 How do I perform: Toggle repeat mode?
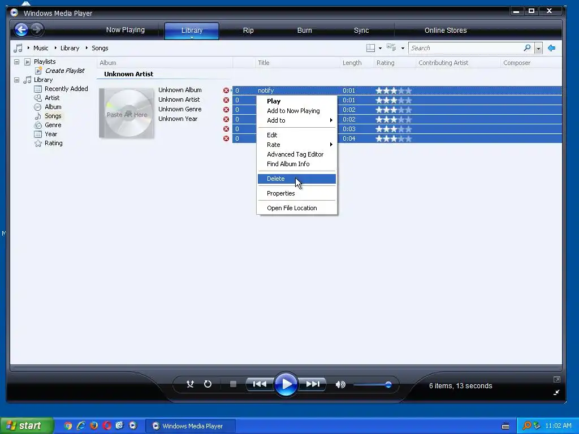(208, 384)
